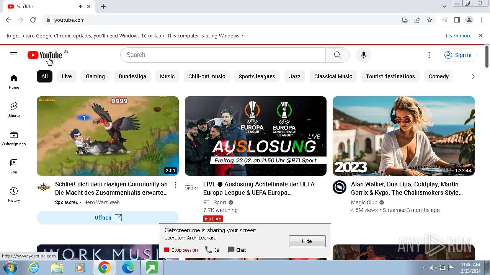Click the YouTube logo
The width and height of the screenshot is (490, 275).
click(x=45, y=55)
